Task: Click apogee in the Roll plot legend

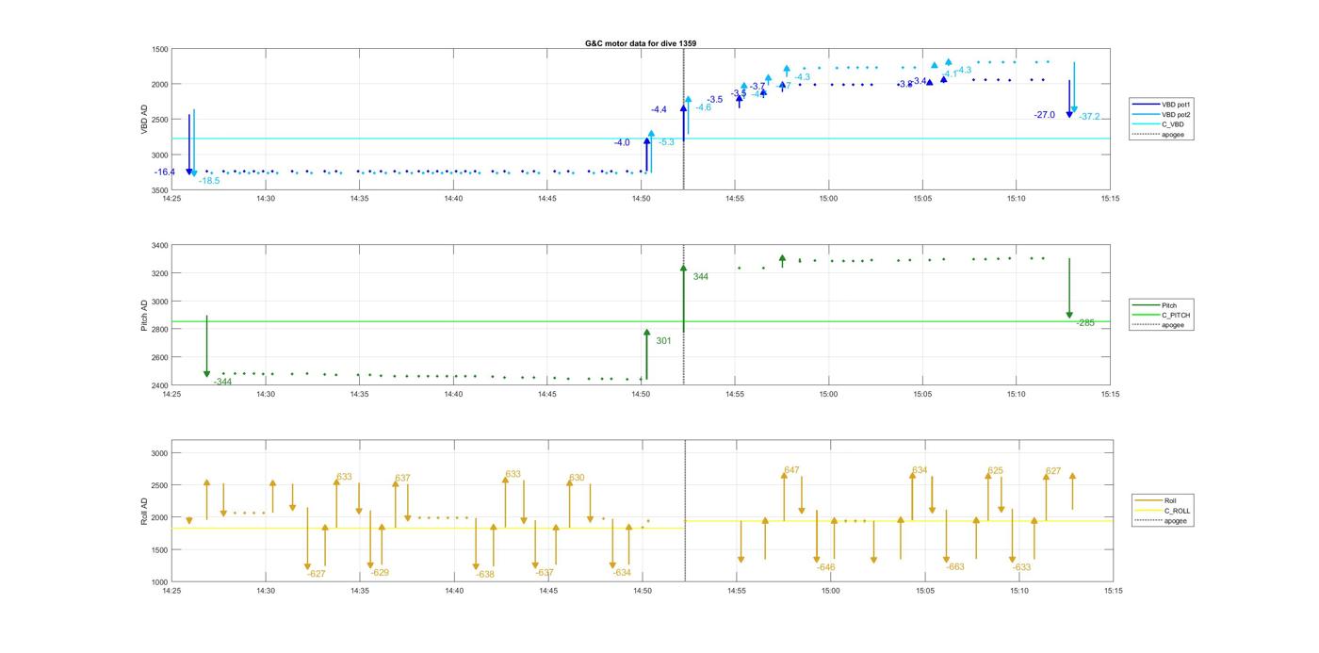Action: pos(1175,520)
